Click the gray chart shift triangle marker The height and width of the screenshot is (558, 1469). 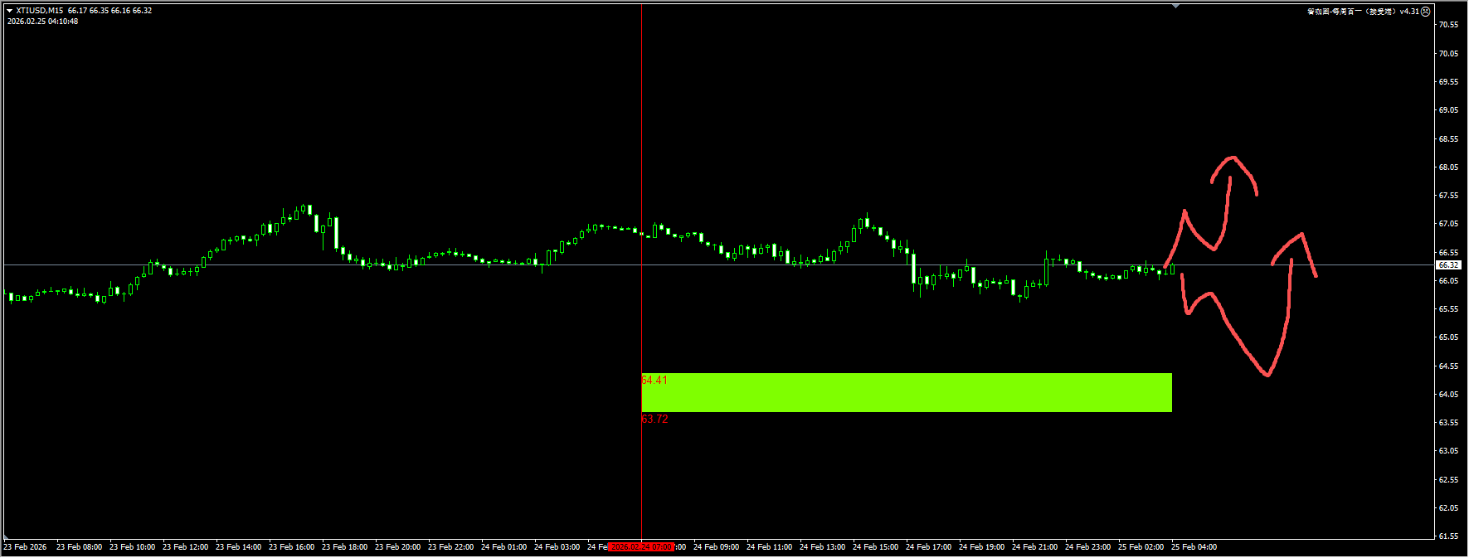coord(1175,6)
